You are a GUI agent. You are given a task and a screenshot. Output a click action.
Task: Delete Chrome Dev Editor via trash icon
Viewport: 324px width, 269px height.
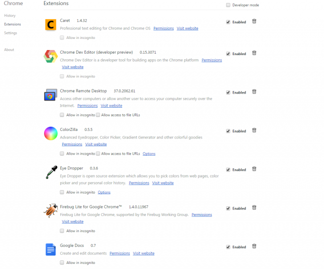point(254,53)
